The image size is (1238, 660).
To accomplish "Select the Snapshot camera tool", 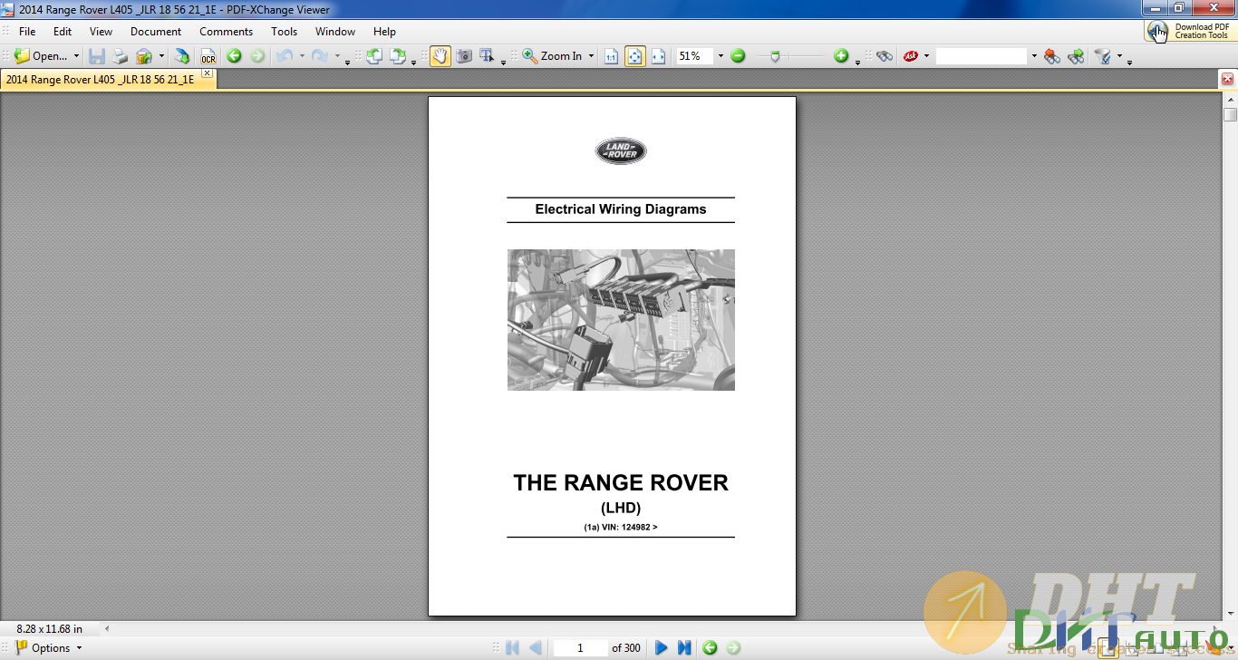I will click(x=464, y=56).
